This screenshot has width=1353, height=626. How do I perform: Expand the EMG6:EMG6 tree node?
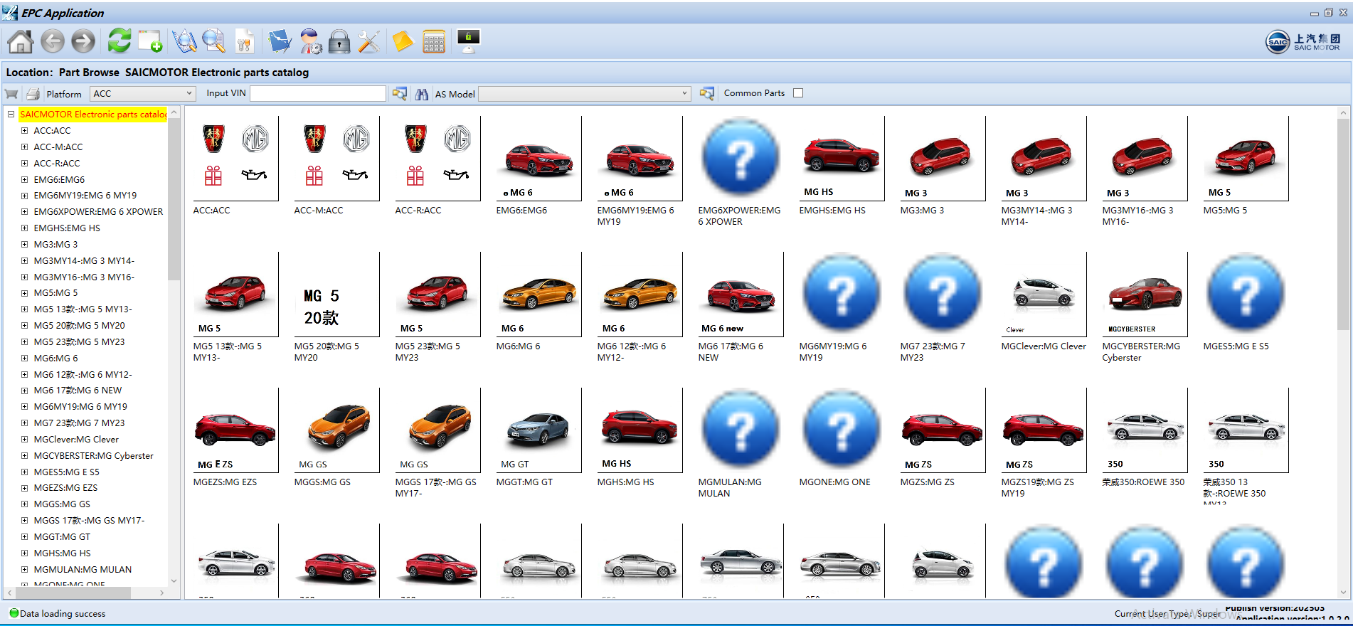point(24,180)
